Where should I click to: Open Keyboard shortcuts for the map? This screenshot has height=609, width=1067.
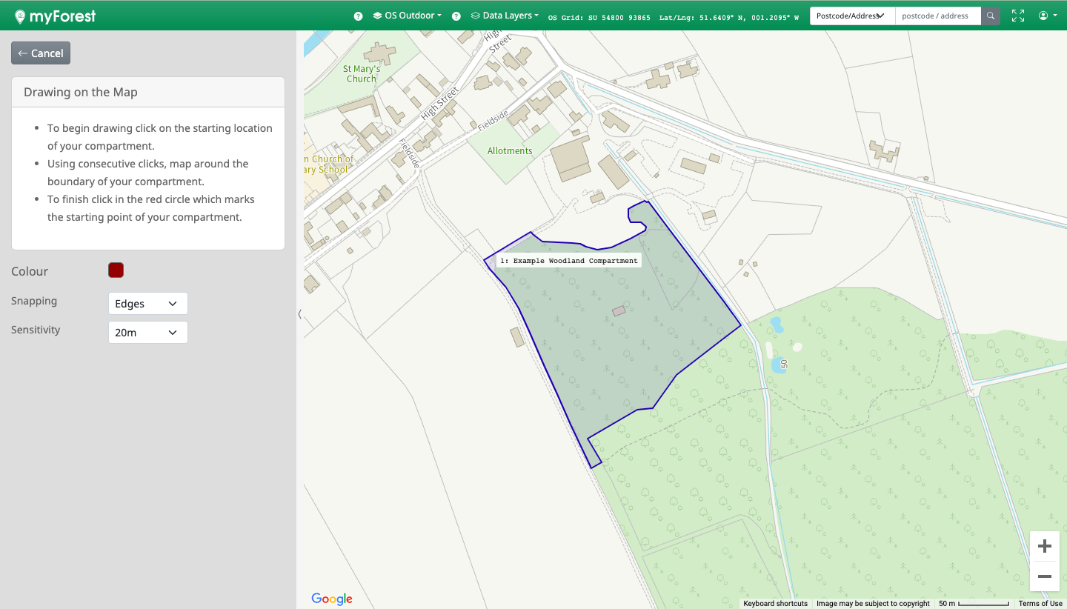coord(775,604)
